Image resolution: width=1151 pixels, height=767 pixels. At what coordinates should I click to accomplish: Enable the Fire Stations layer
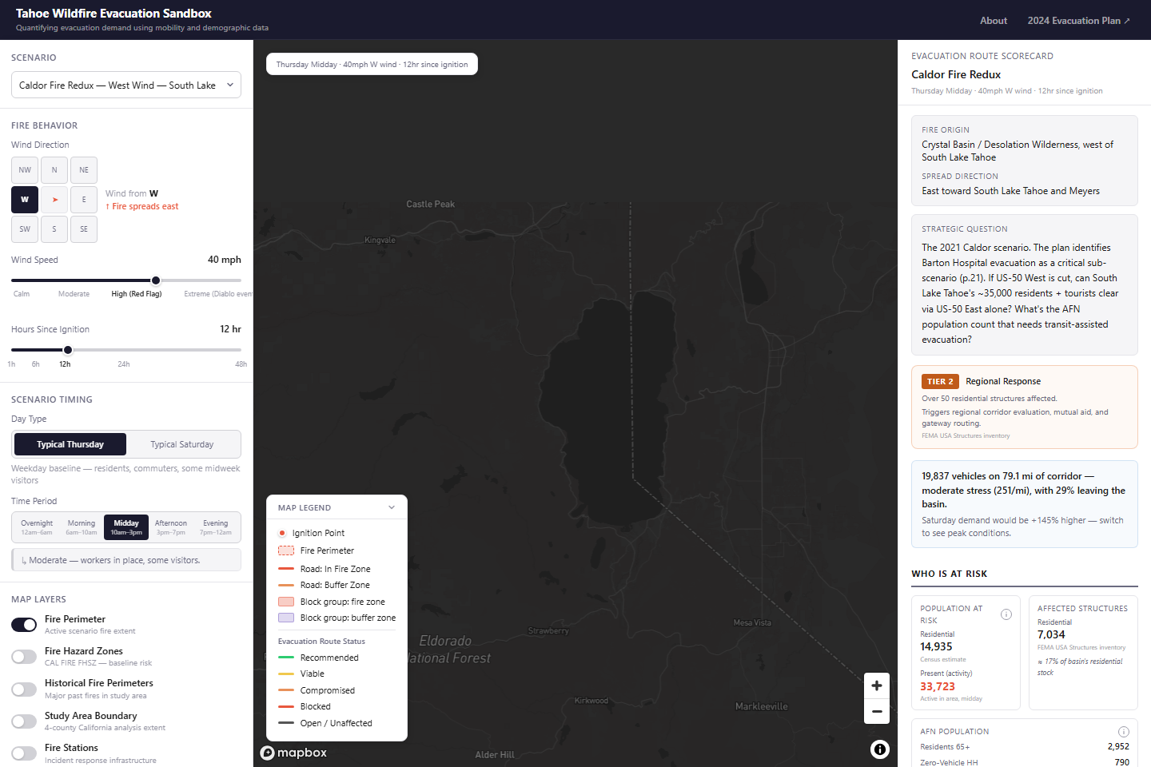tap(24, 753)
